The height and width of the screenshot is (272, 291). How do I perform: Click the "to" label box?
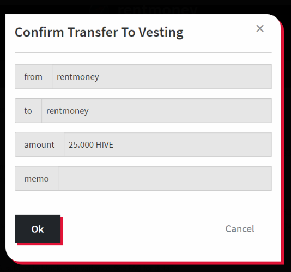pyautogui.click(x=28, y=111)
